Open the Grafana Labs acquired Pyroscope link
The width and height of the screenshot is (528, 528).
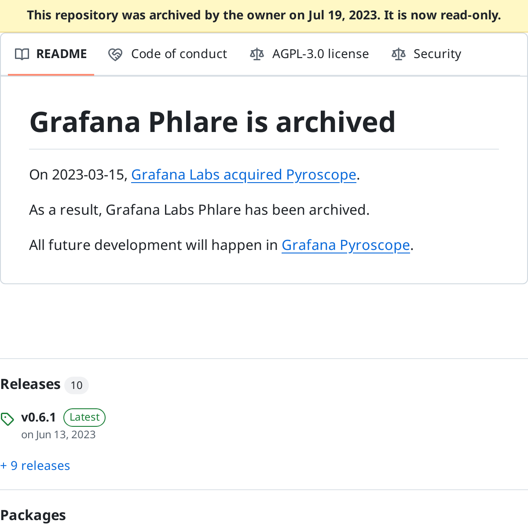[x=243, y=175]
